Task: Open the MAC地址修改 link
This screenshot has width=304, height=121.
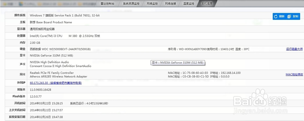Action: coord(294,74)
